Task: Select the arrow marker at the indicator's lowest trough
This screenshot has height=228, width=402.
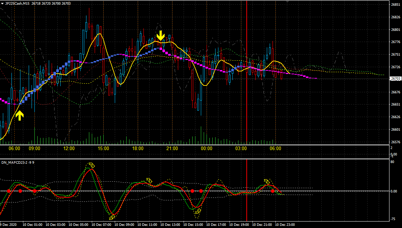Action: tap(112, 218)
